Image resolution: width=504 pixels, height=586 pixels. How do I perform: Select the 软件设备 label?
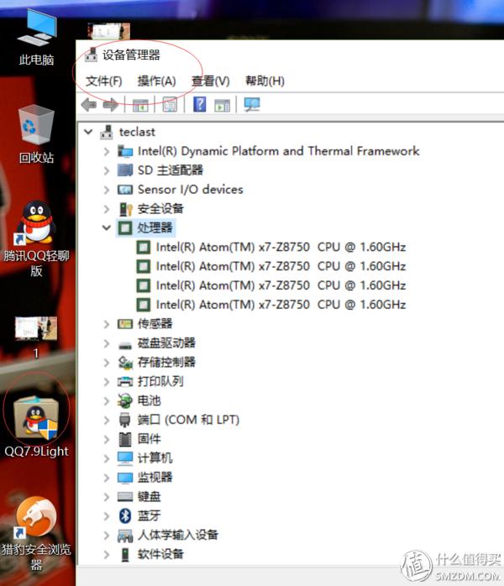(160, 554)
